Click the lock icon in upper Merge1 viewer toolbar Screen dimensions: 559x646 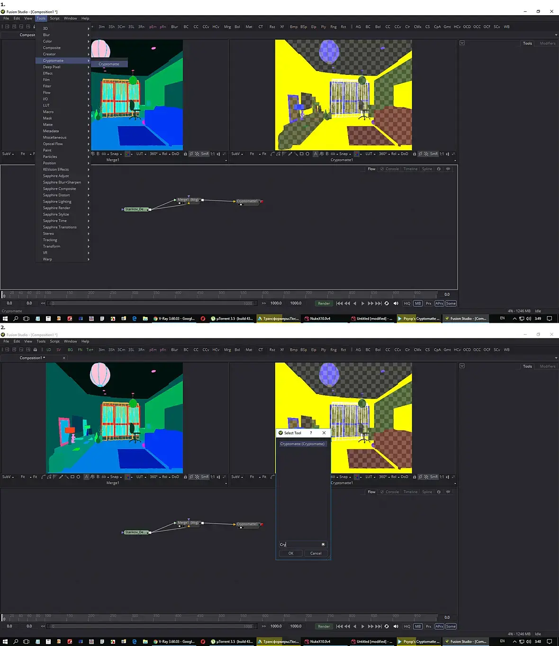pyautogui.click(x=185, y=154)
